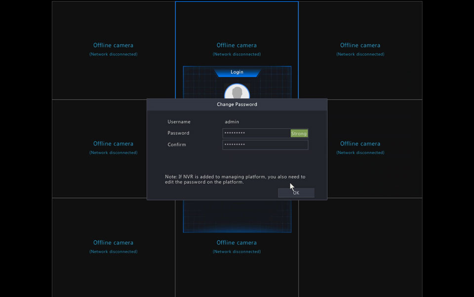Image resolution: width=474 pixels, height=297 pixels.
Task: Click the OK button in Change Password
Action: point(296,193)
